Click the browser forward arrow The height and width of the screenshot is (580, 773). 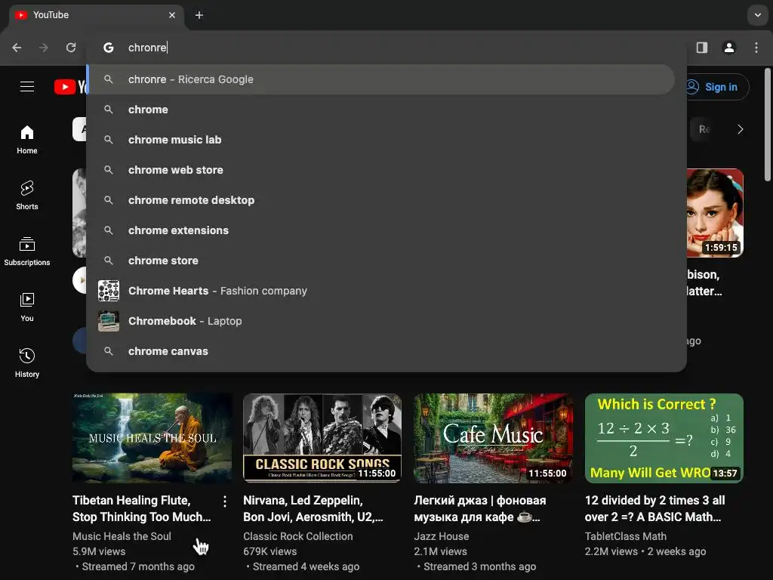[x=44, y=48]
